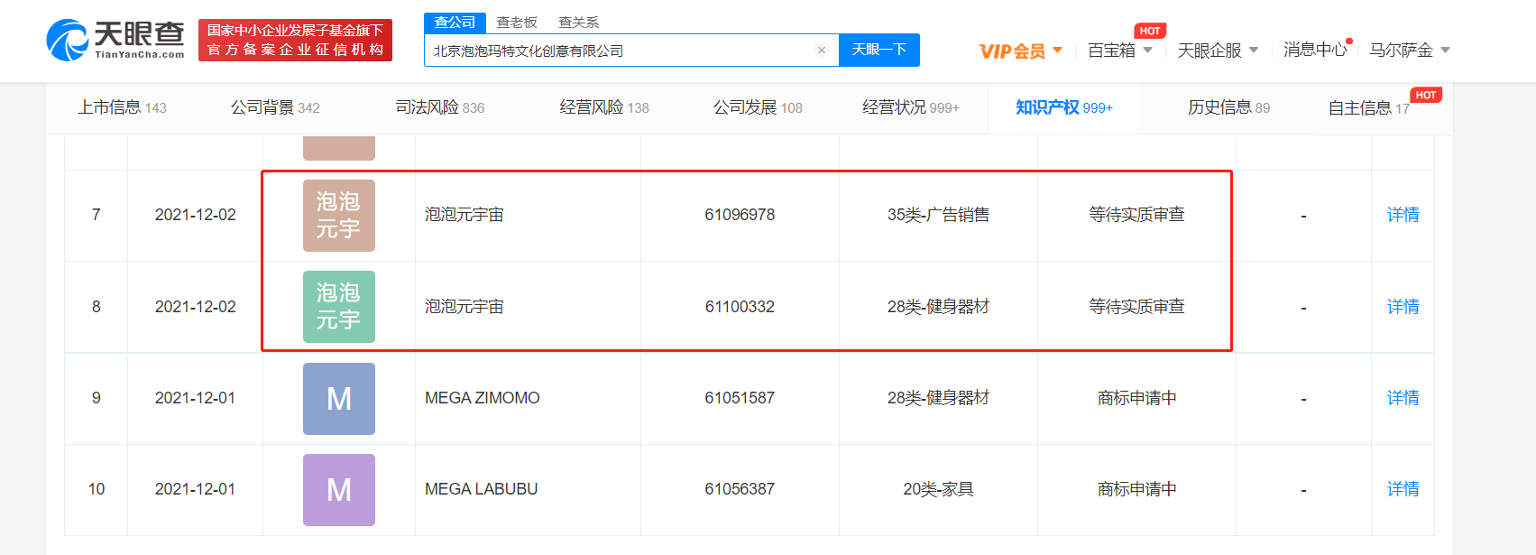The width and height of the screenshot is (1536, 555).
Task: Click the TianYanCha logo
Action: (x=115, y=40)
